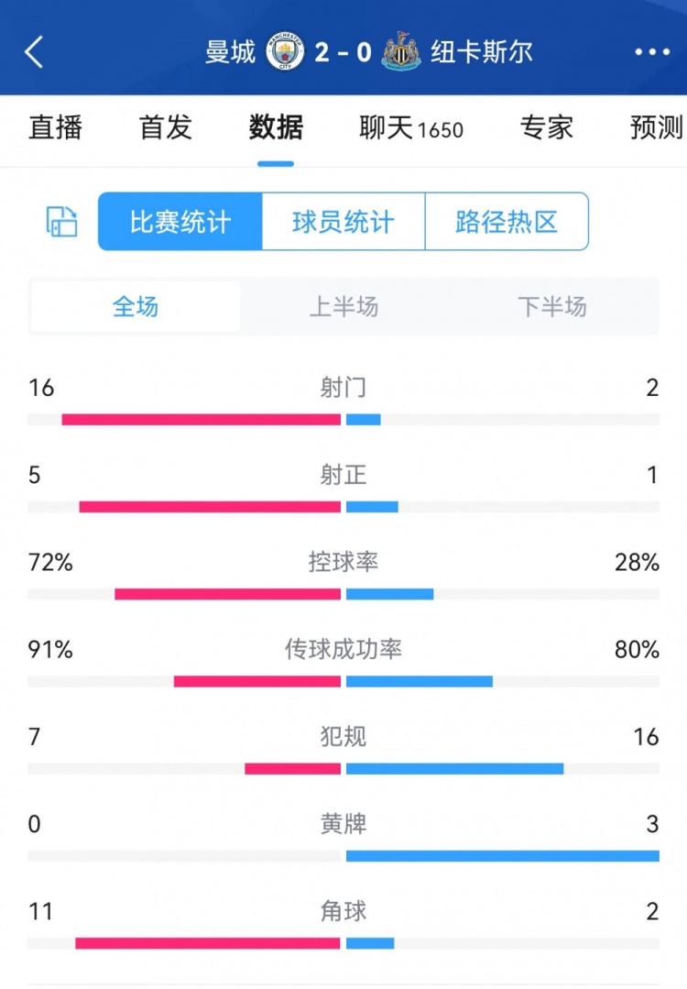Tap the 2 - 0 match score
This screenshot has height=989, width=687.
(343, 52)
